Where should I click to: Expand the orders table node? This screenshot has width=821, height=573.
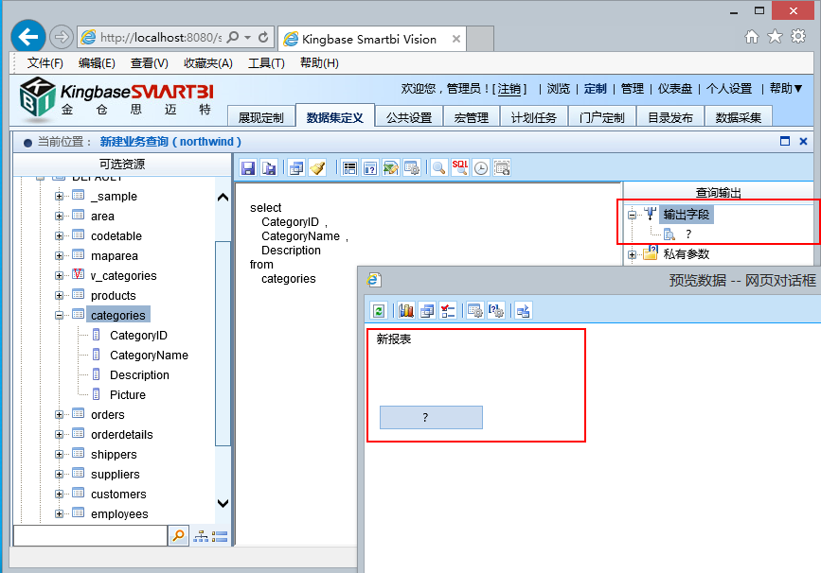[59, 414]
